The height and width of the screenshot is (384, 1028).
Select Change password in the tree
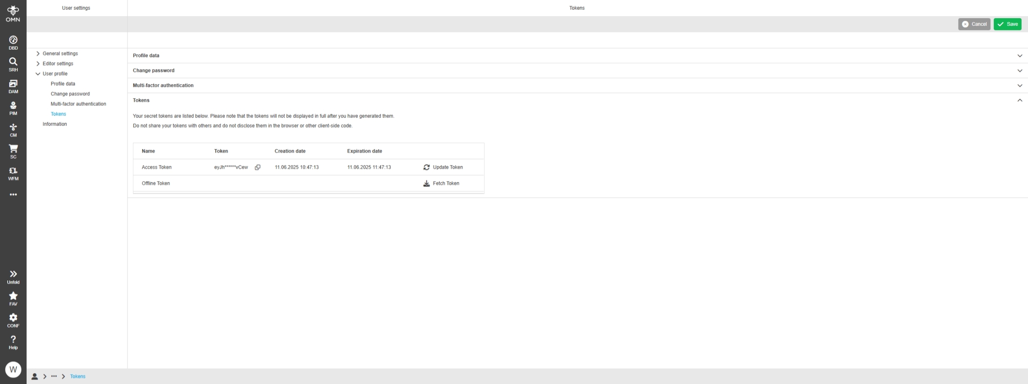point(70,94)
